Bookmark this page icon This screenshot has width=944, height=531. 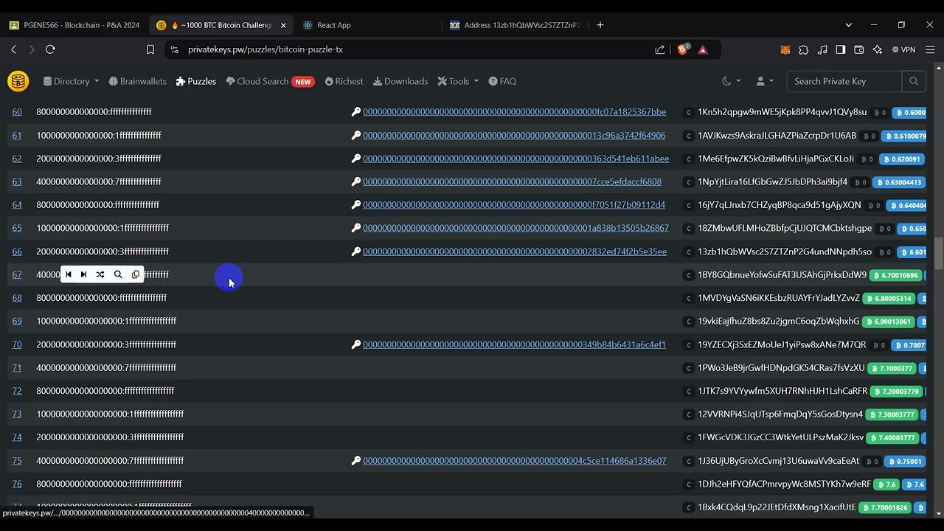[150, 49]
